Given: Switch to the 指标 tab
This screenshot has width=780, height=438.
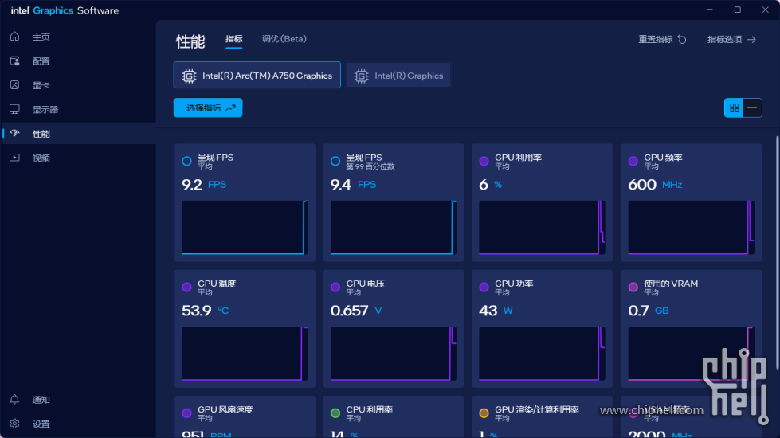Looking at the screenshot, I should 233,39.
